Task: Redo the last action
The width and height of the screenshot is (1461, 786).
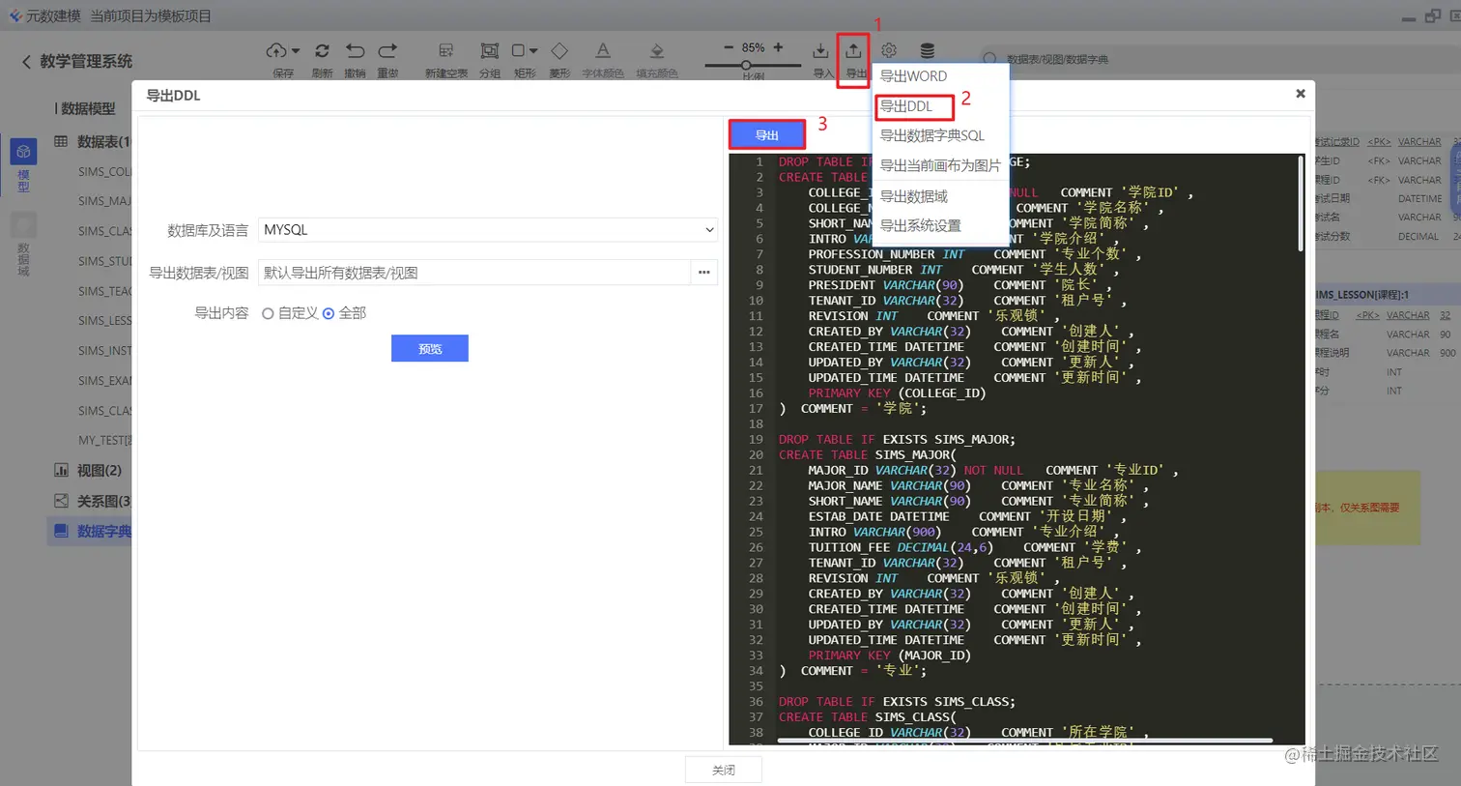Action: tap(386, 52)
